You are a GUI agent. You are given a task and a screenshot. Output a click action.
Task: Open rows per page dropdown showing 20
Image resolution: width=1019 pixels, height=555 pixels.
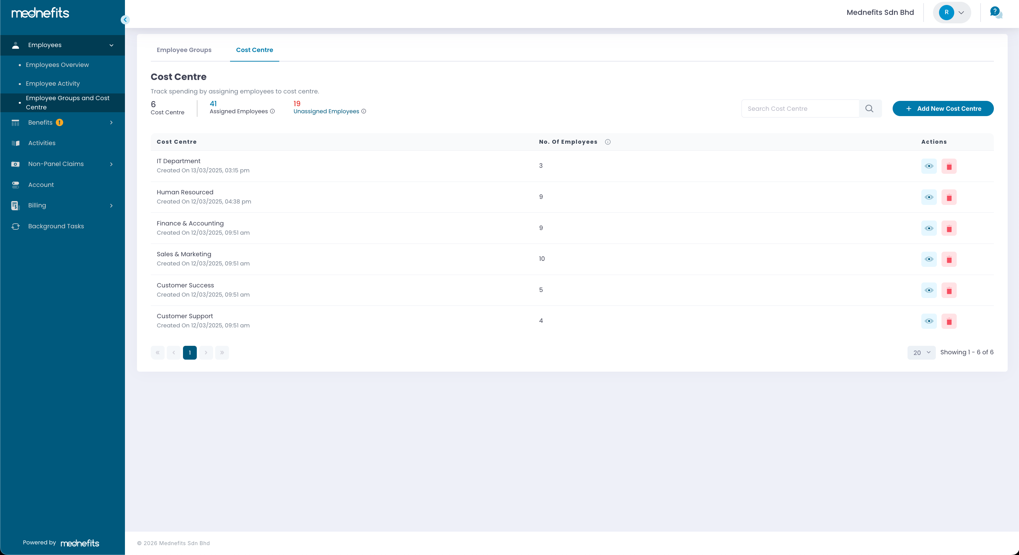click(x=921, y=353)
